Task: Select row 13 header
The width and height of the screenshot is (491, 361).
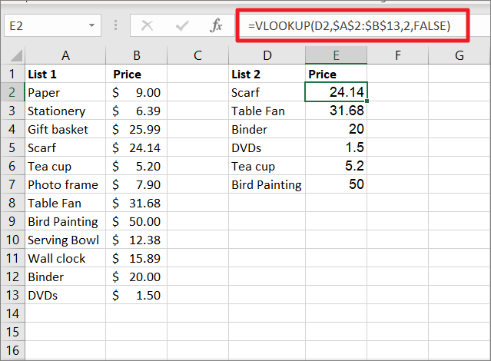Action: [x=12, y=295]
